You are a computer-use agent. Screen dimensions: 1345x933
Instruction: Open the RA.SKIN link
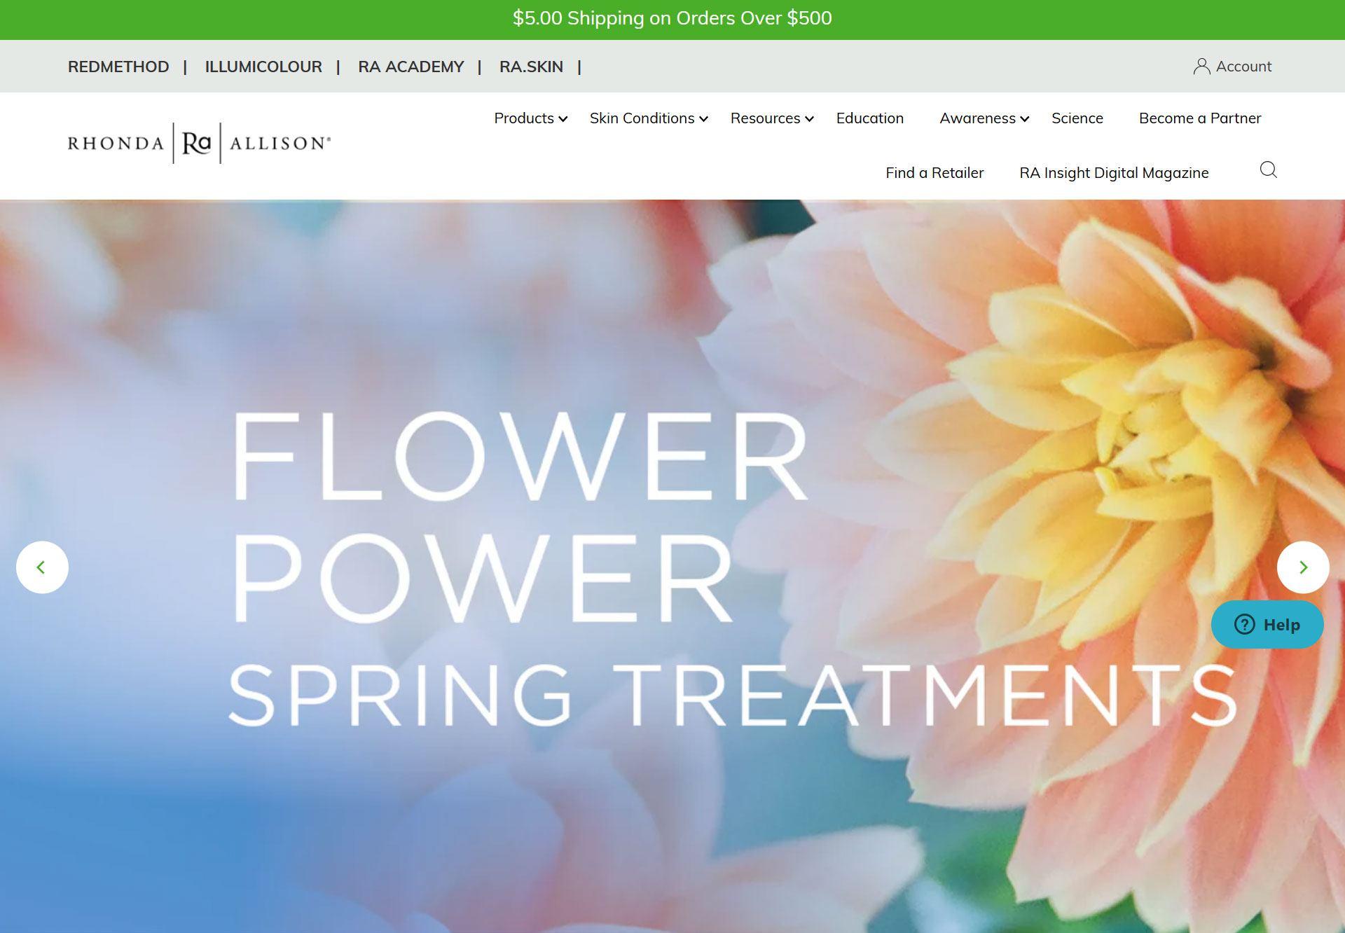click(531, 67)
